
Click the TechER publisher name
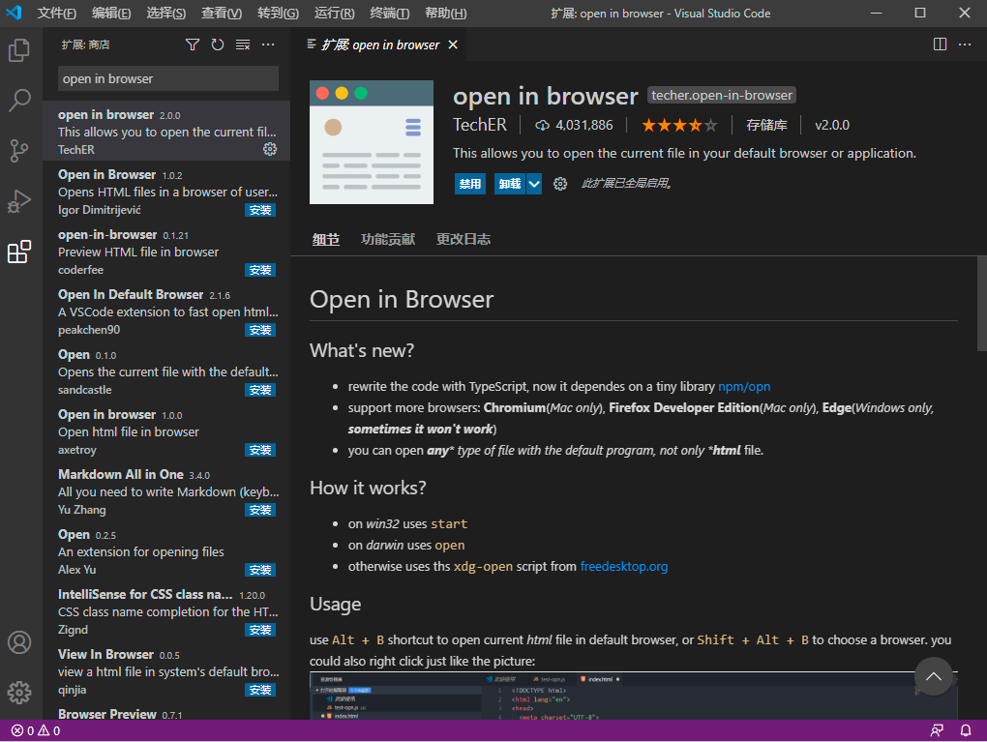point(480,125)
